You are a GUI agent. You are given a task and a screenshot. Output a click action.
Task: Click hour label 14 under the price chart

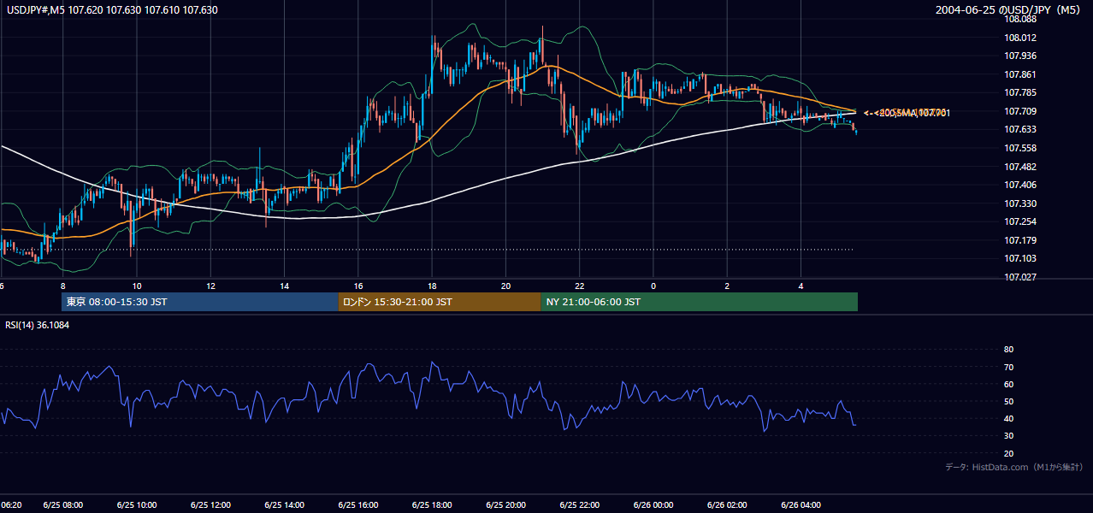coord(284,286)
